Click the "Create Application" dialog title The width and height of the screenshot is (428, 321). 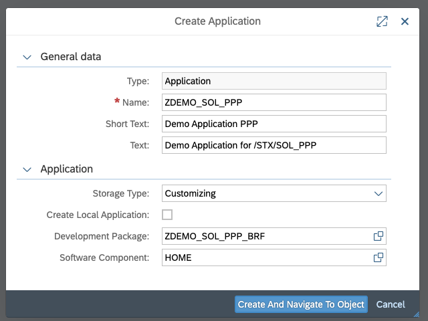click(x=217, y=21)
